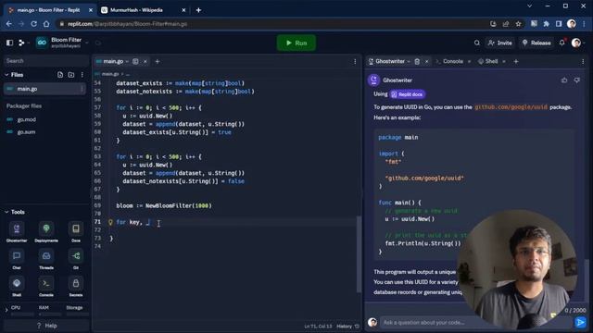This screenshot has height=333, width=593.
Task: Open History in status bar
Action: (347, 327)
